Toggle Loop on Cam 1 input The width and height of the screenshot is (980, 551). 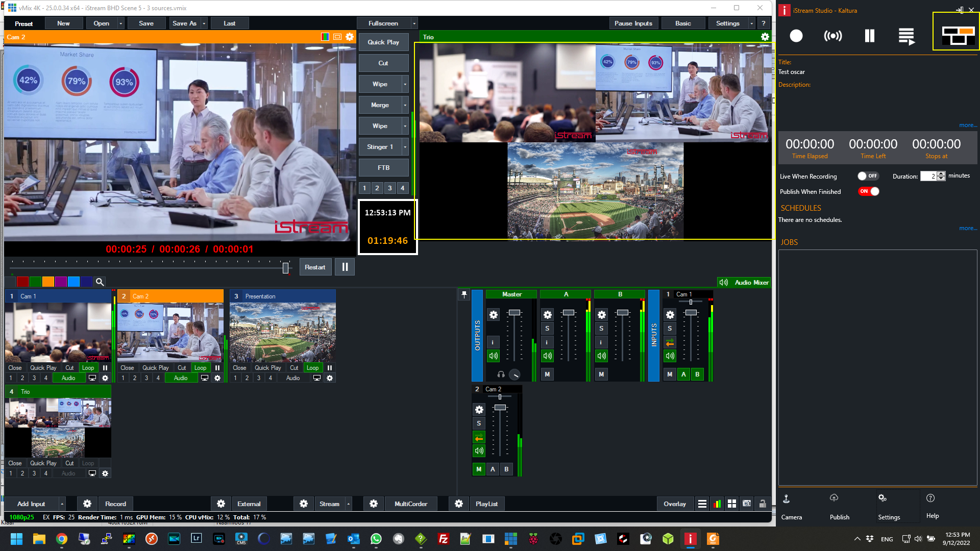(x=88, y=368)
